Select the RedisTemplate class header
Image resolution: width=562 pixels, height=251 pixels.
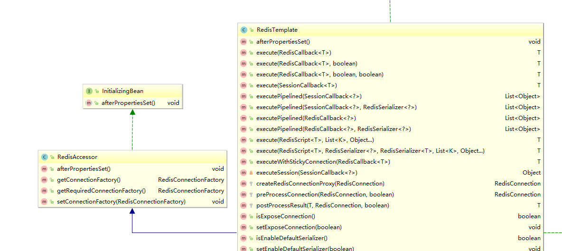(390, 30)
